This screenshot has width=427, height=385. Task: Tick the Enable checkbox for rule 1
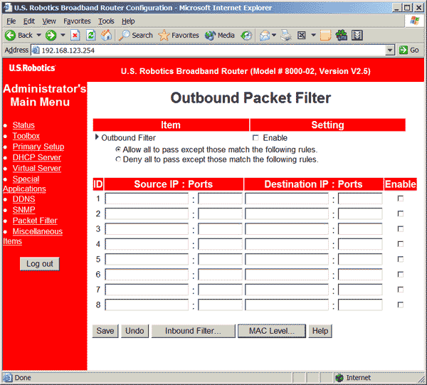[400, 199]
